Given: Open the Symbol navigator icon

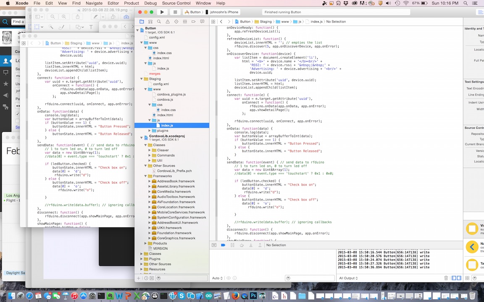Looking at the screenshot, I should 150,21.
